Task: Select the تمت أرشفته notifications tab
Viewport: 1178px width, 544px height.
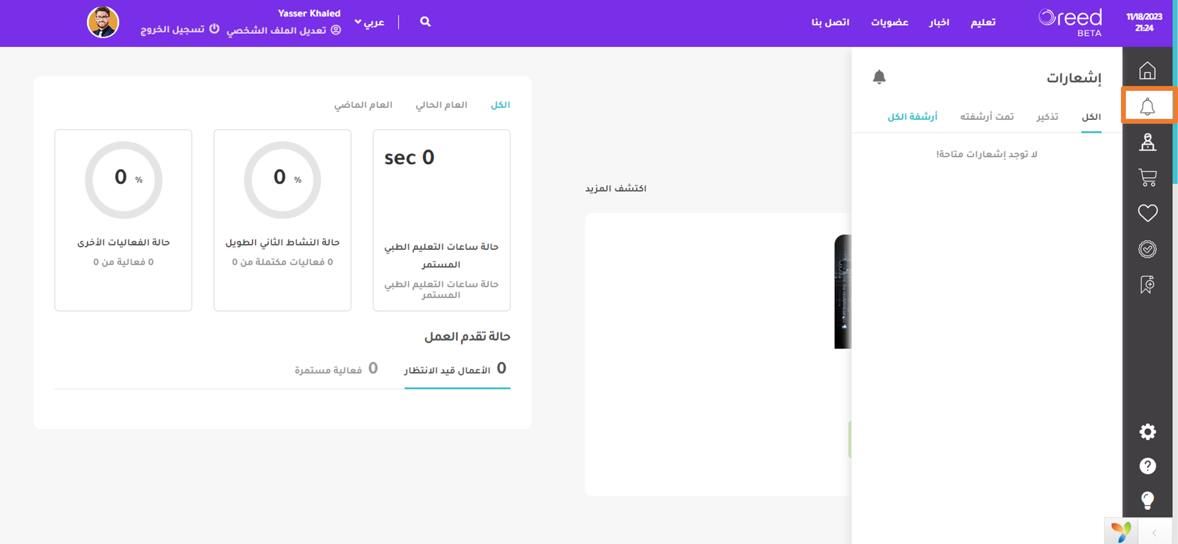Action: (x=986, y=117)
